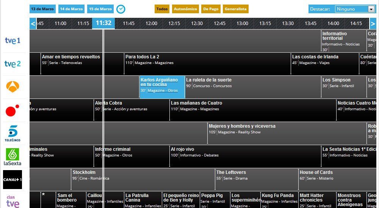
Task: Open Las costas de Irlanda program
Action: pos(315,57)
